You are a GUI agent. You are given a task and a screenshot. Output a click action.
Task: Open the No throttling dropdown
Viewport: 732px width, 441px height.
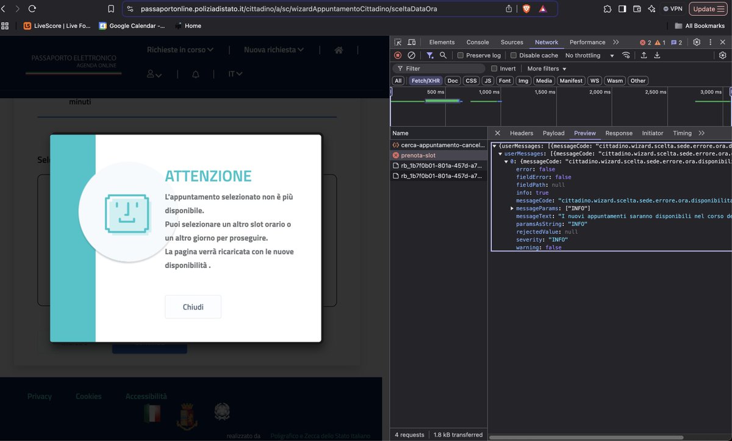pyautogui.click(x=589, y=55)
